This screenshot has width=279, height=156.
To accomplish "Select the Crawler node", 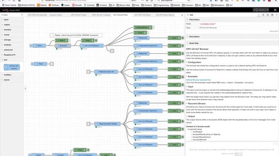I will [61, 155].
